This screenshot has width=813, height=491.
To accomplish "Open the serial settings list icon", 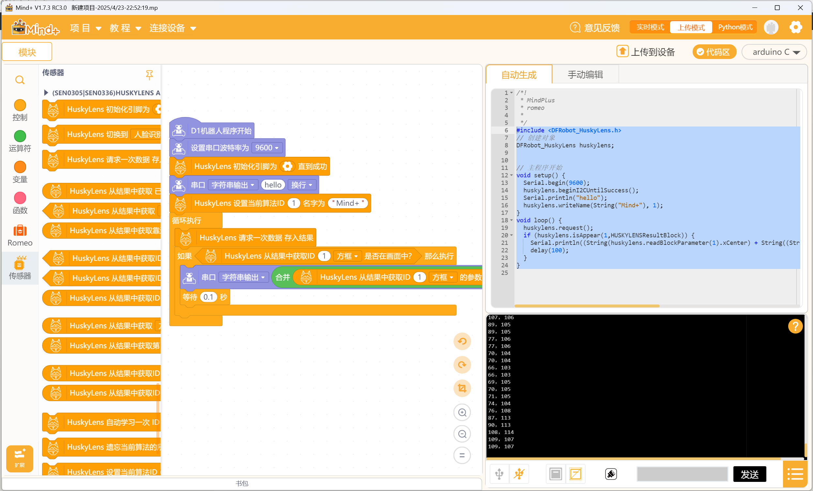I will coord(794,474).
